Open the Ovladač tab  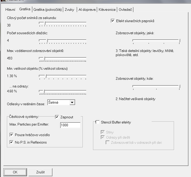(x=125, y=10)
